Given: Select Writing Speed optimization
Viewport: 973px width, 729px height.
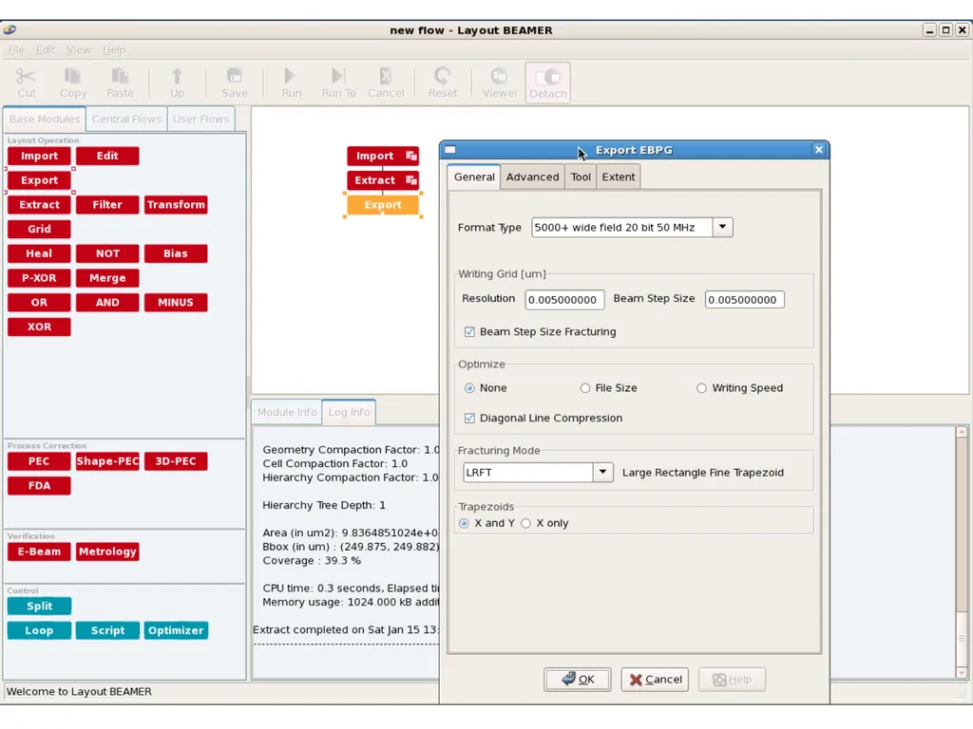Looking at the screenshot, I should coord(701,388).
